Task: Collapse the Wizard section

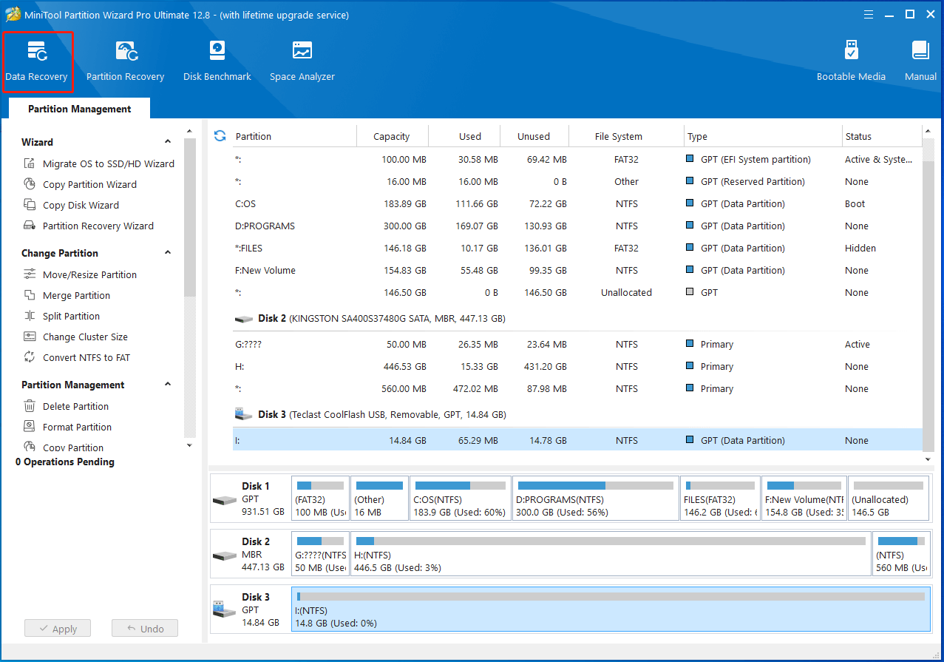Action: click(x=168, y=142)
